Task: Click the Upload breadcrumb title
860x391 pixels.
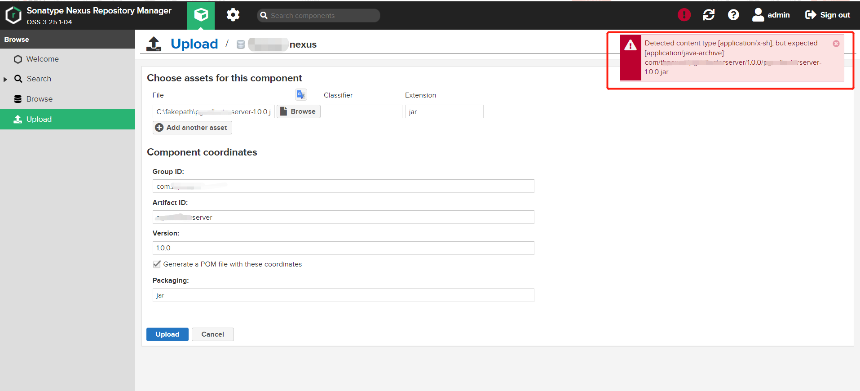Action: pyautogui.click(x=194, y=44)
